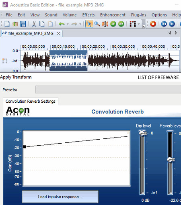Click the 00:00:10:000 timeline marker
Screen dimensions: 181x205
tap(63, 47)
